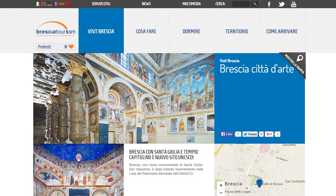The image size is (336, 196).
Task: Open the Territorio section
Action: click(237, 31)
